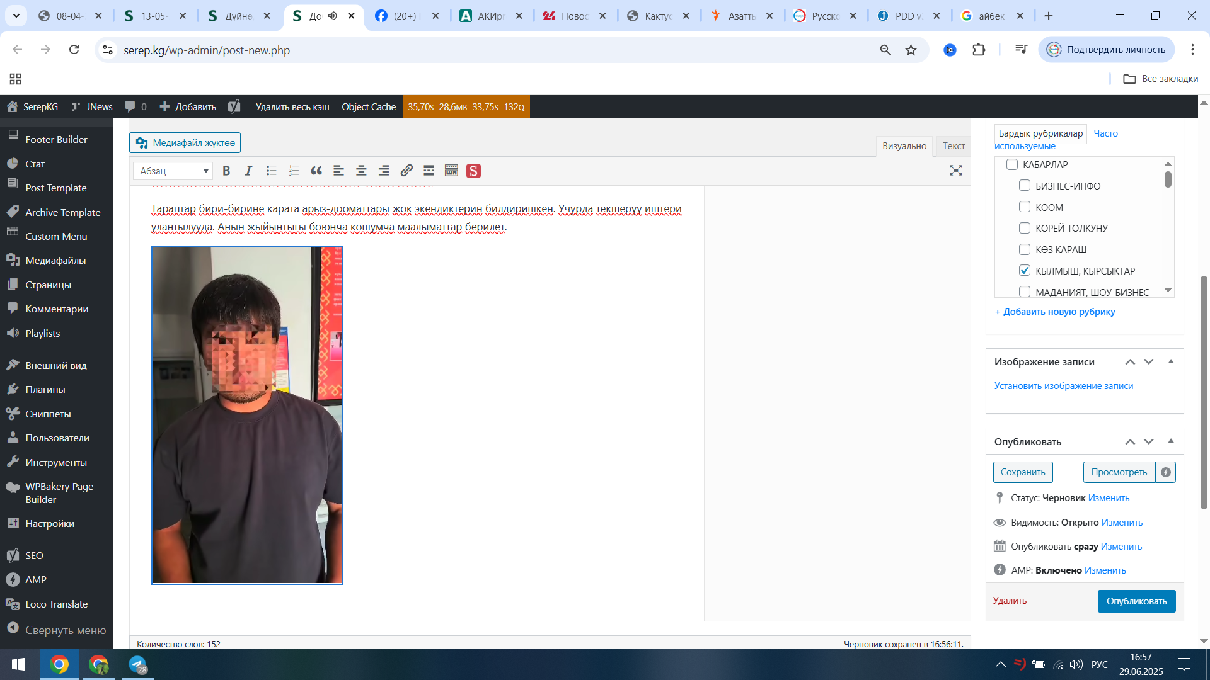Insert a blockquote
Viewport: 1210px width, 680px height.
316,171
